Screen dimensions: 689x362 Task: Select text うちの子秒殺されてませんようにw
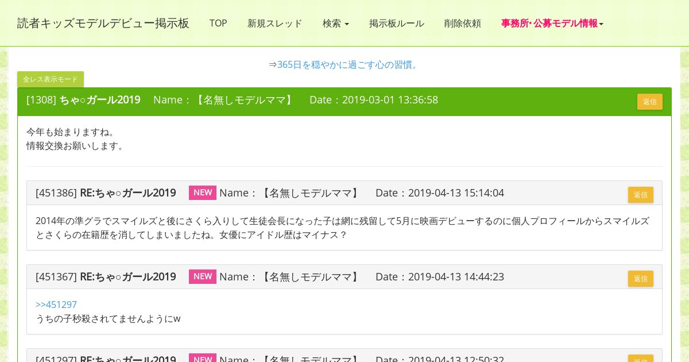coord(108,318)
